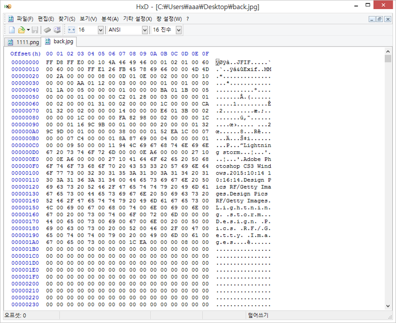Click the bytes-per-row width icon

71,30
